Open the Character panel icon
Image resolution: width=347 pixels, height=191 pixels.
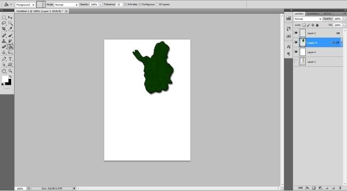coord(288,47)
